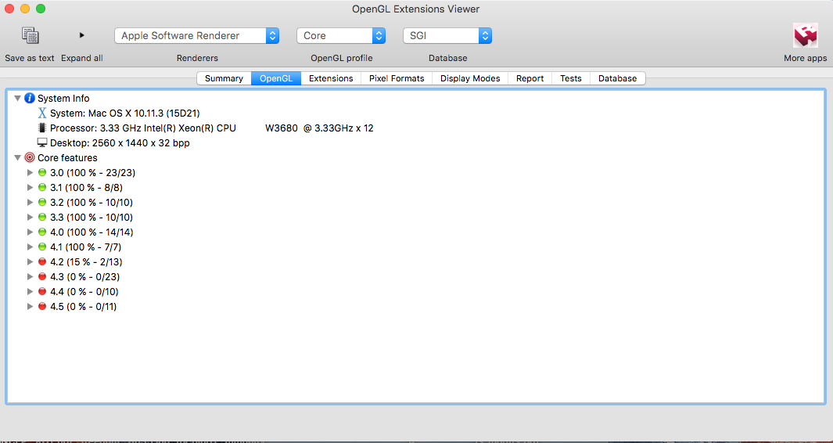This screenshot has height=443, width=833.
Task: Click the red Core features target icon
Action: [30, 158]
